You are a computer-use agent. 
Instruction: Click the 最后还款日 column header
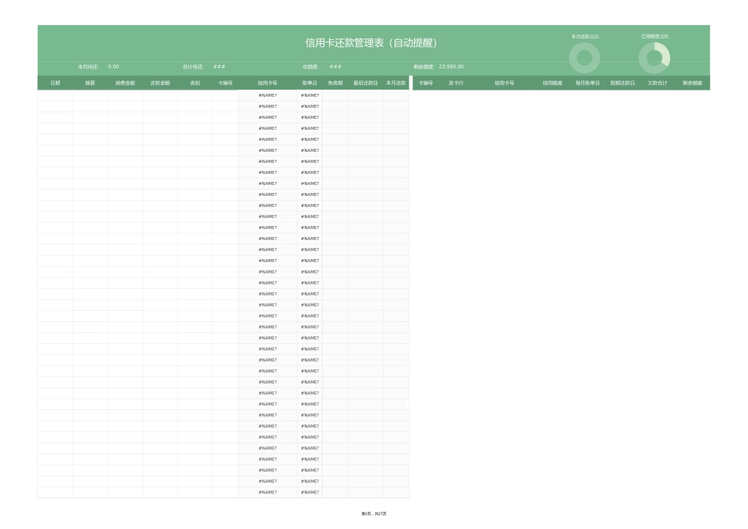tap(365, 83)
